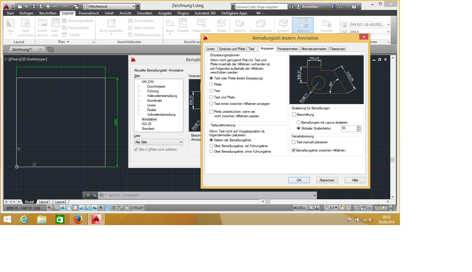Expand the command line history arrow
Viewport: 472px width, 272px height.
pyautogui.click(x=315, y=195)
